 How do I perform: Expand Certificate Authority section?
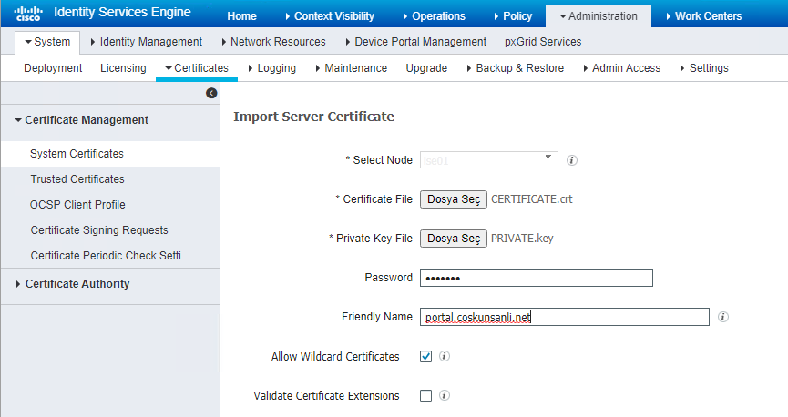coord(72,284)
